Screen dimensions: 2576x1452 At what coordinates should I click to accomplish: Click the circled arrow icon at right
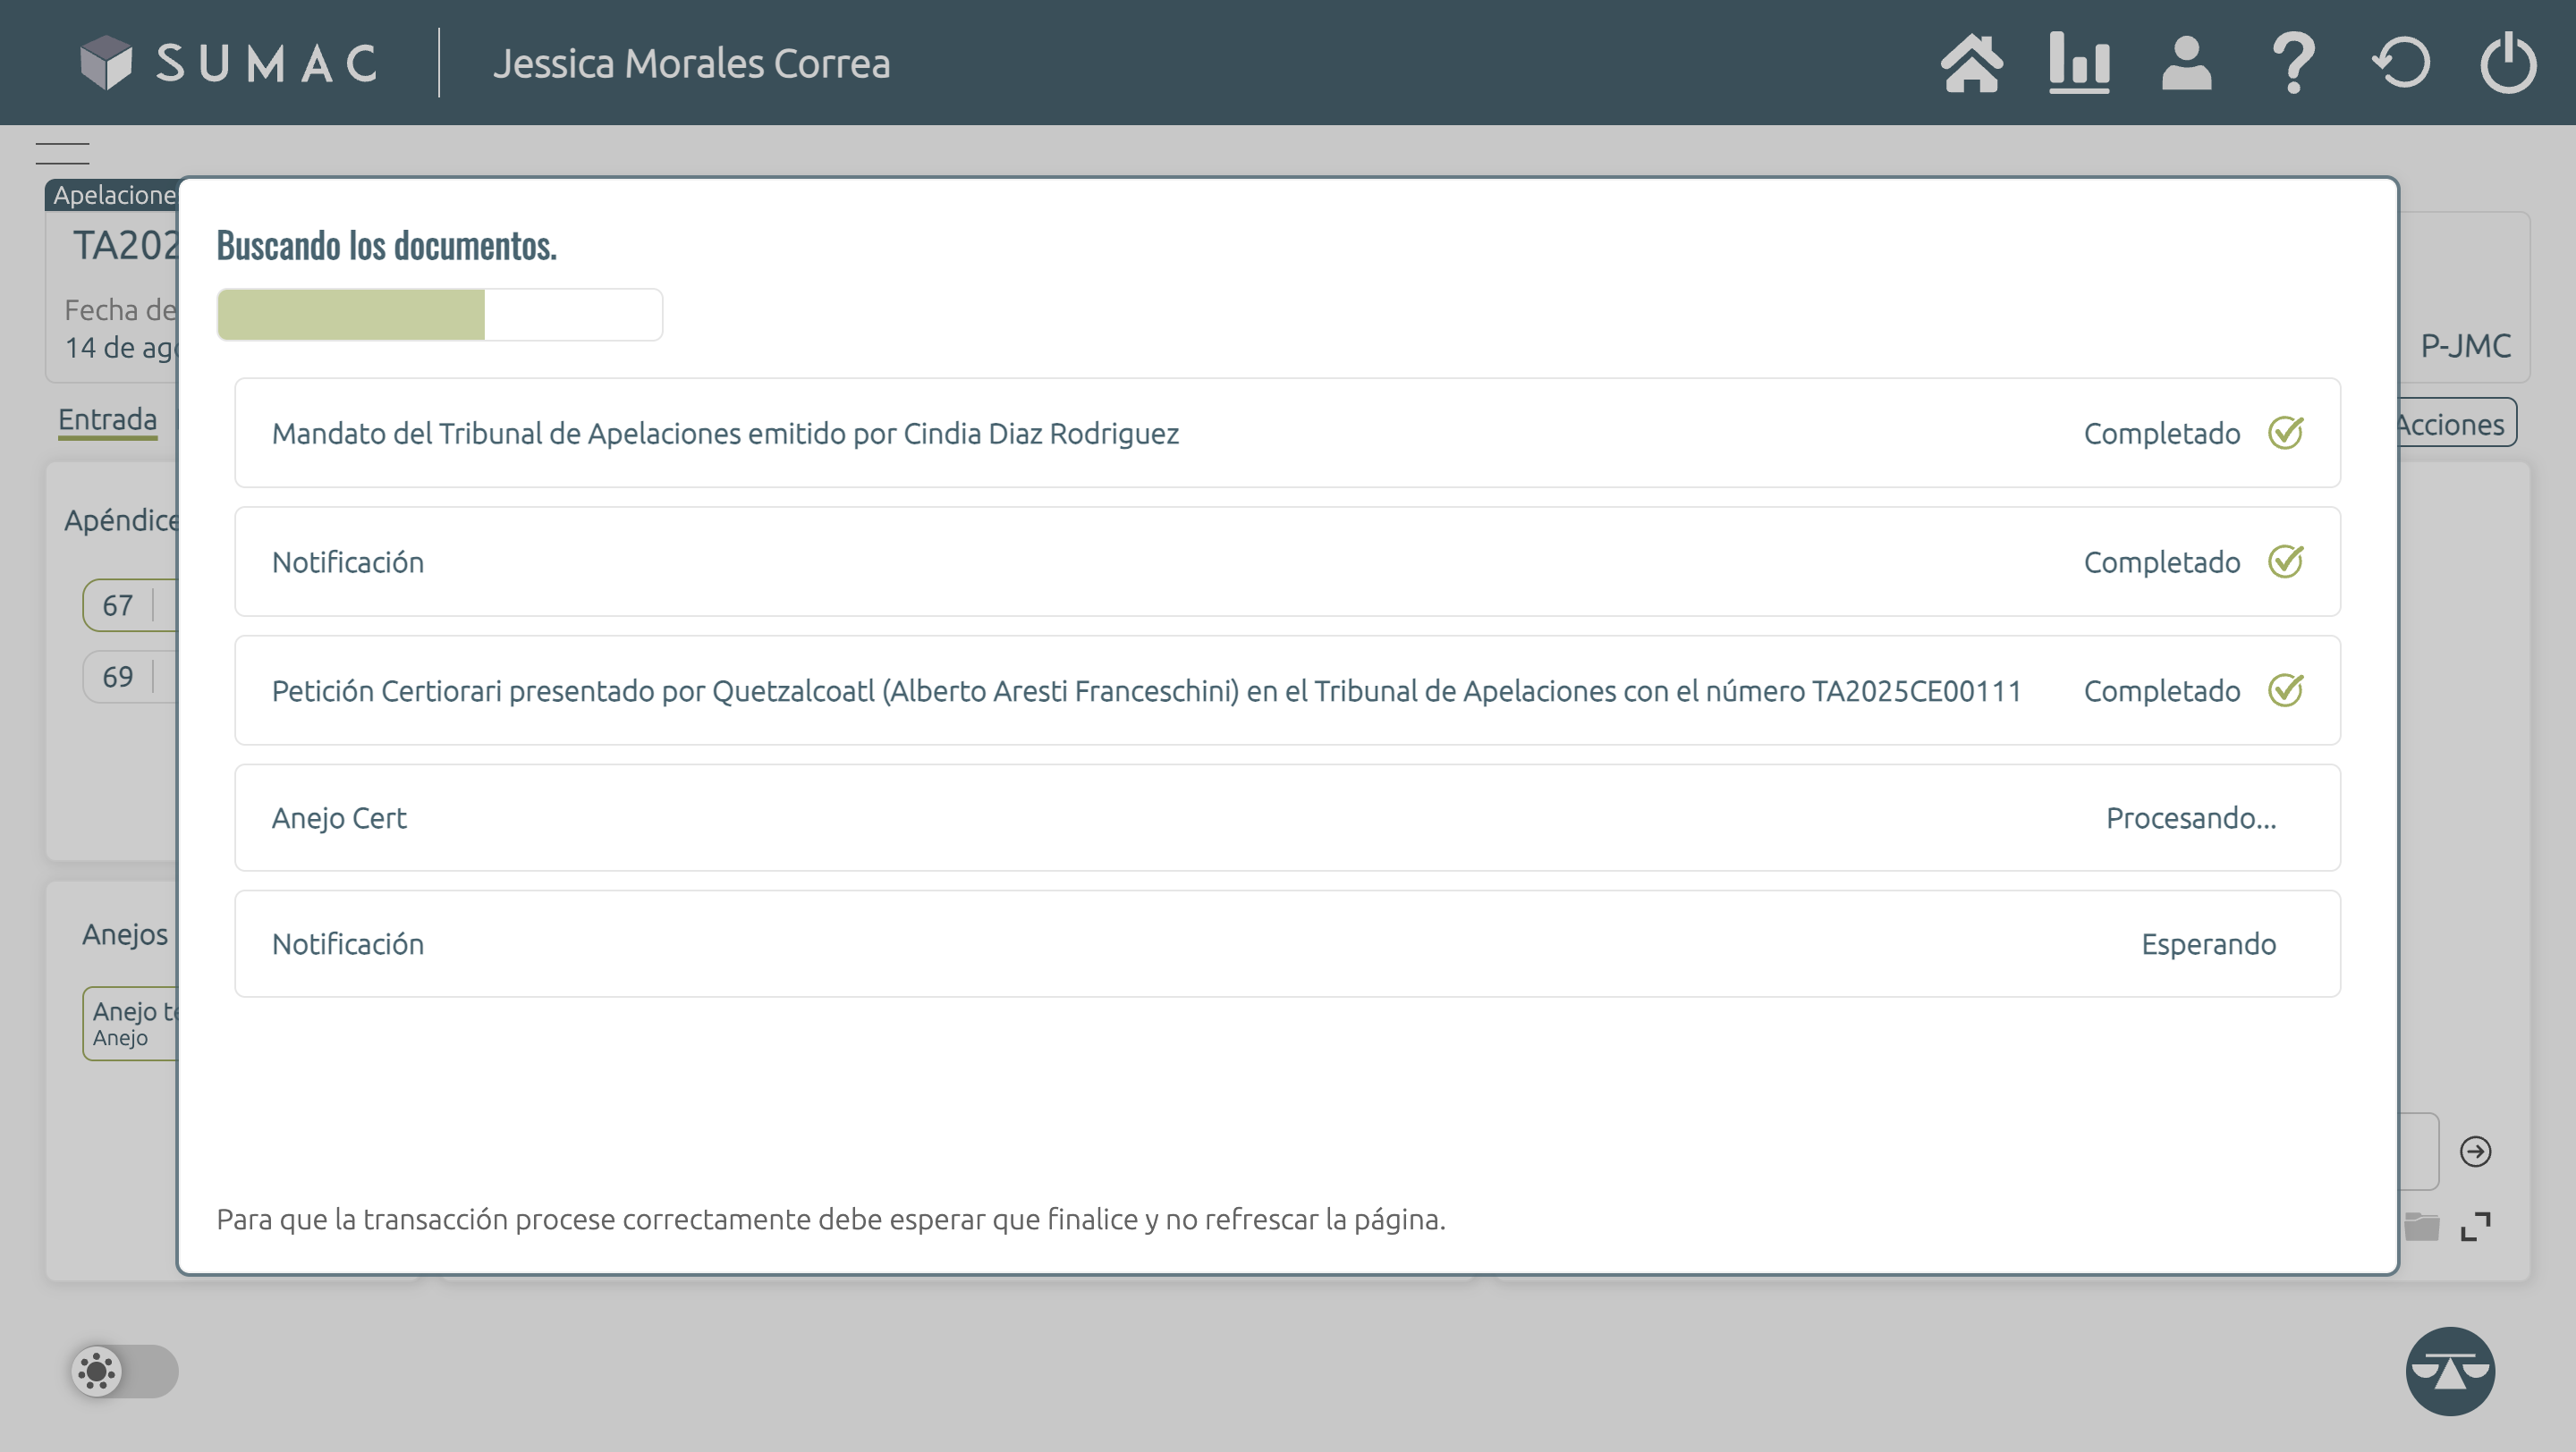pos(2475,1152)
